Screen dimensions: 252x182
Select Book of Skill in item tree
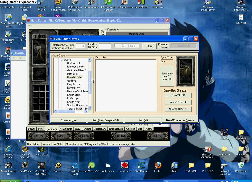point(74,63)
